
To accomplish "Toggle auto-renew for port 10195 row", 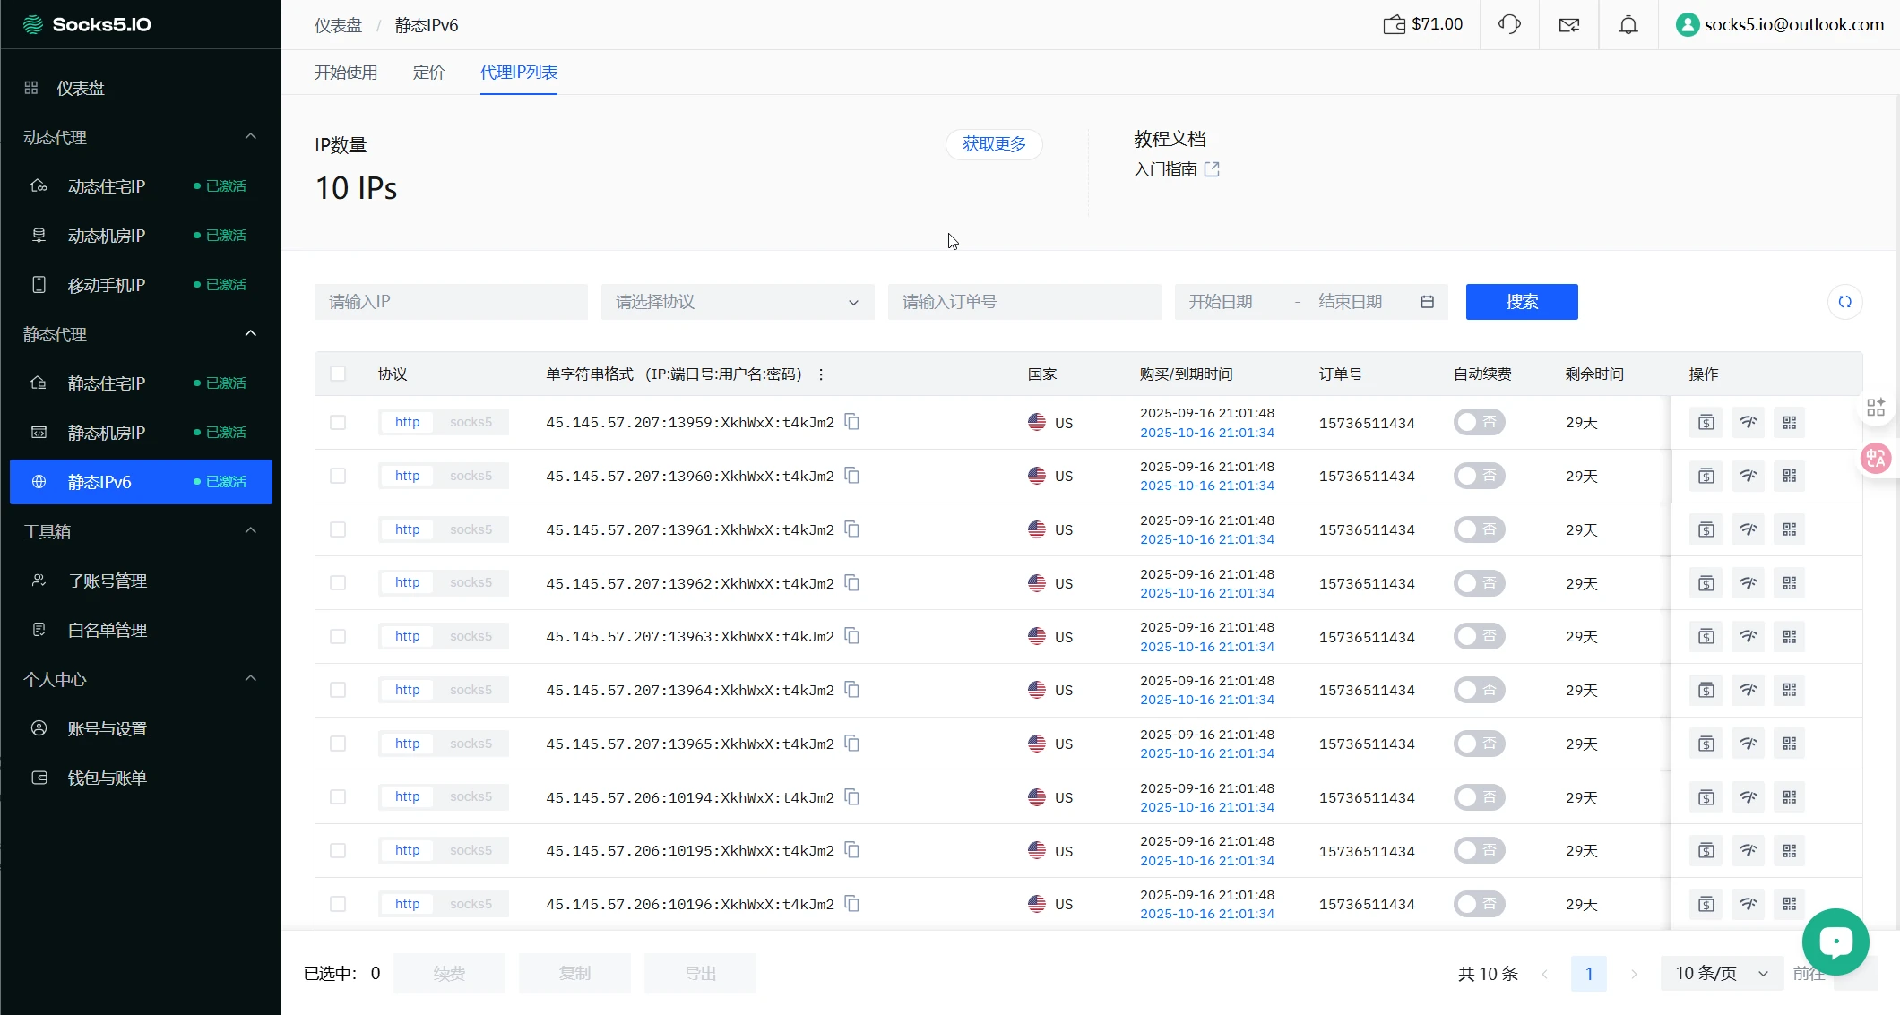I will click(1479, 850).
